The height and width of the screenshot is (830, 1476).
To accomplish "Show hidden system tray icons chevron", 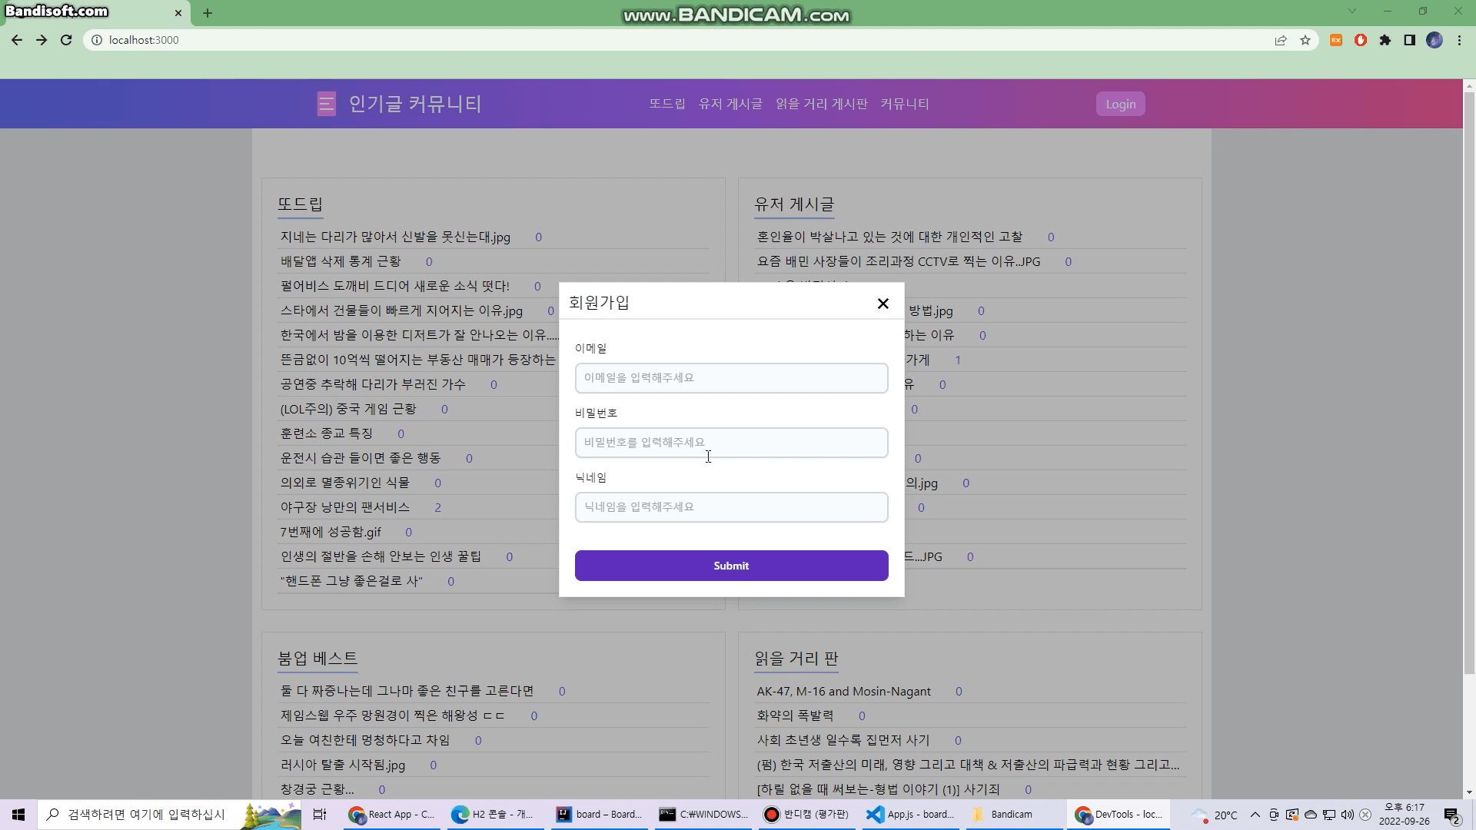I will [1255, 815].
